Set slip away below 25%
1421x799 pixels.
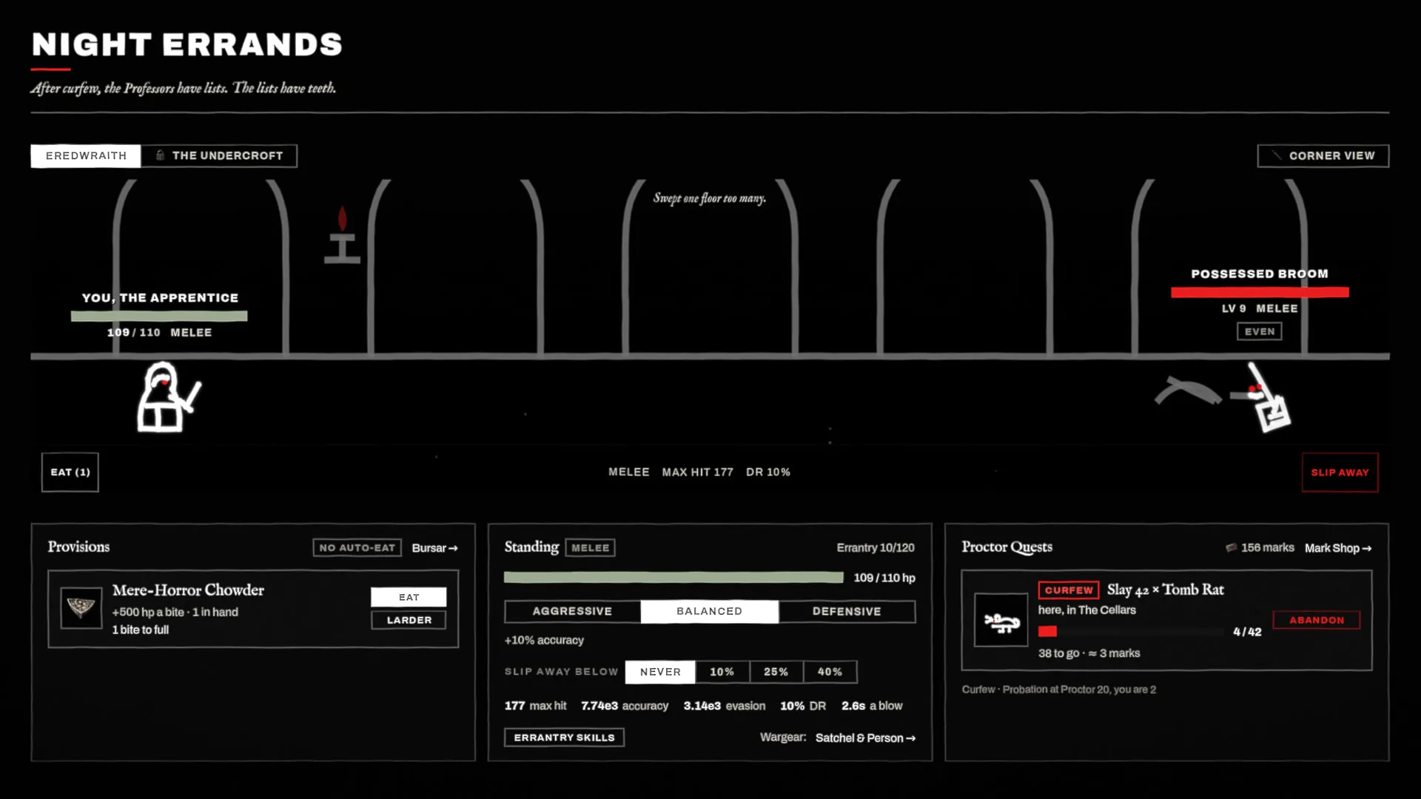click(x=776, y=672)
